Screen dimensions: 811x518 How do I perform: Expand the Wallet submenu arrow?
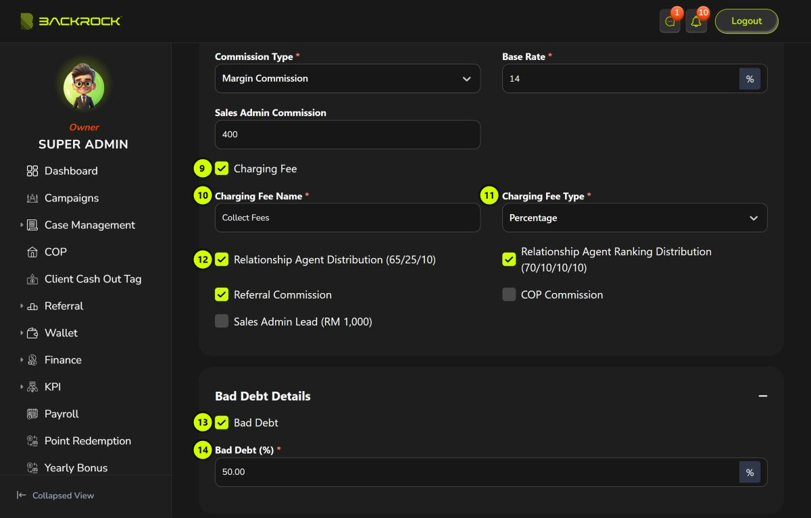pos(22,333)
